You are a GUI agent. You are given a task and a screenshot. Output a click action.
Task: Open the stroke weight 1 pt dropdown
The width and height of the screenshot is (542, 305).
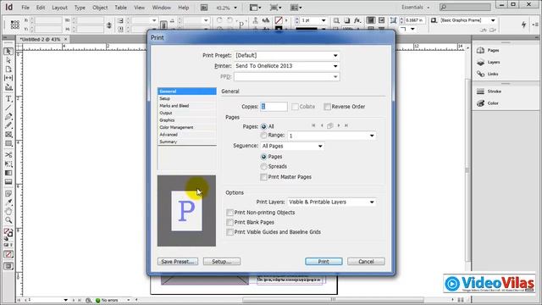[324, 20]
